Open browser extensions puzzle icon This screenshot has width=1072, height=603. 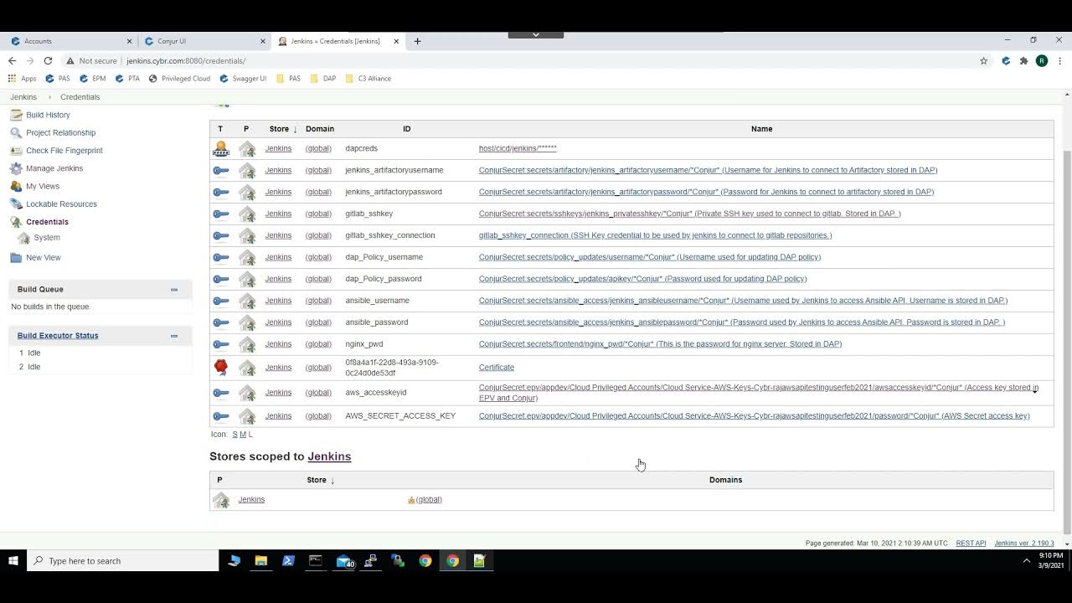point(1023,60)
